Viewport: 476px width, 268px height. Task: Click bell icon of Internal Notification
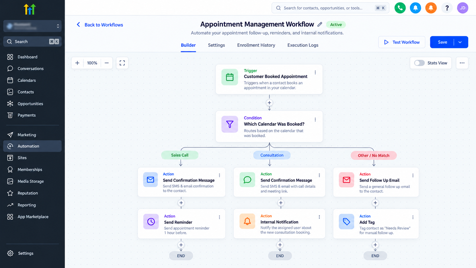coord(247,221)
